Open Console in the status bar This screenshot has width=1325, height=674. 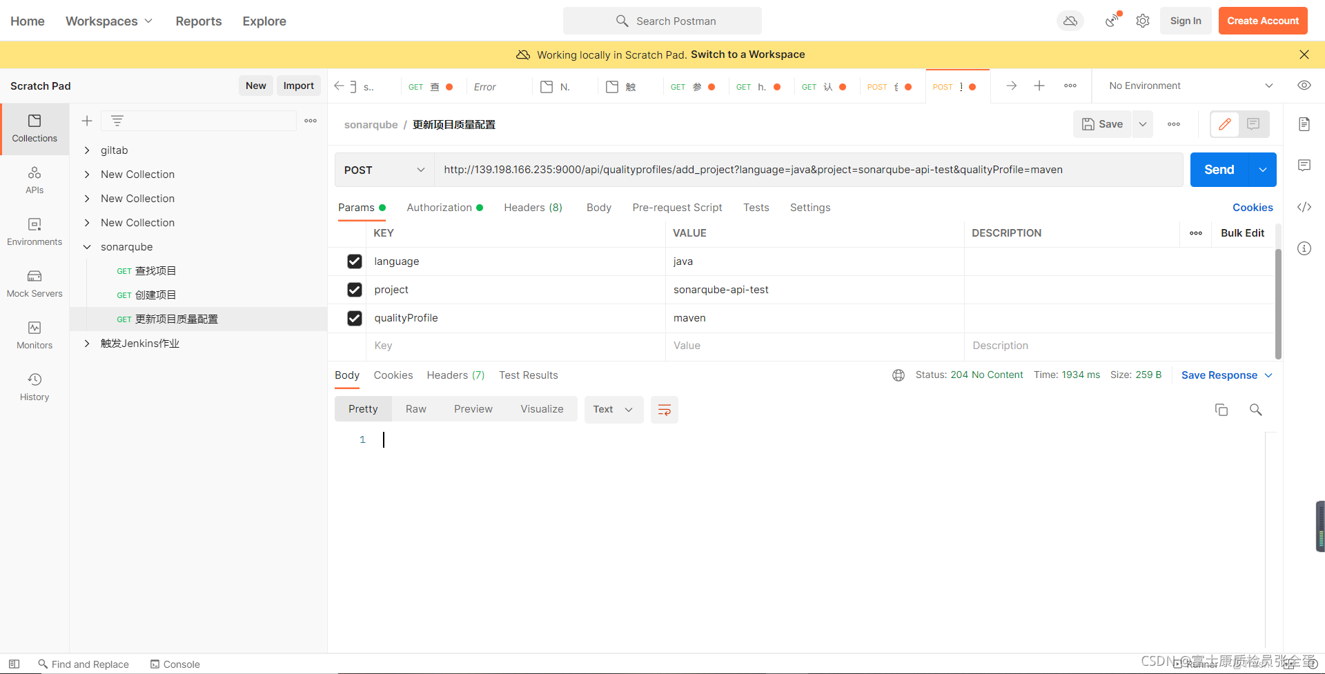(x=175, y=664)
